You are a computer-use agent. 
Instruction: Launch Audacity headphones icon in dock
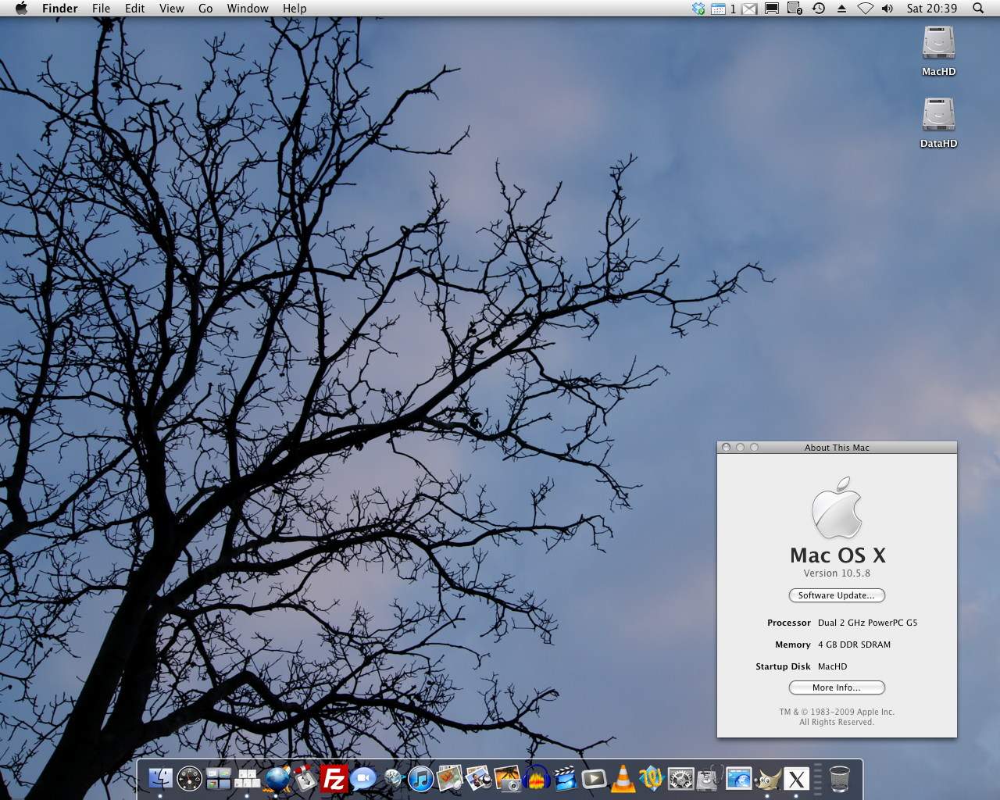coord(537,778)
